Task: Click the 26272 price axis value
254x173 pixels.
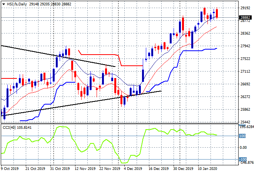Action: [245, 96]
